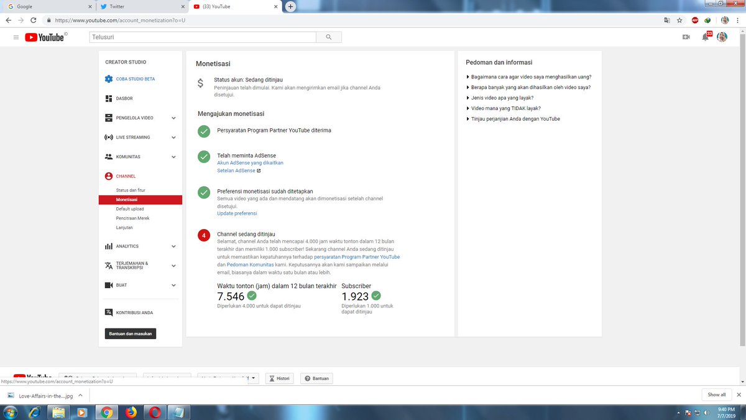Close the Twitter tab
The height and width of the screenshot is (420, 746).
[x=182, y=6]
